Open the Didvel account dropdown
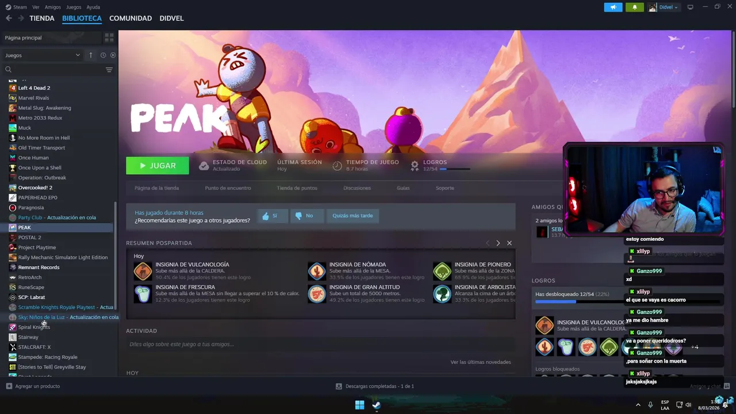The width and height of the screenshot is (736, 414). point(664,7)
